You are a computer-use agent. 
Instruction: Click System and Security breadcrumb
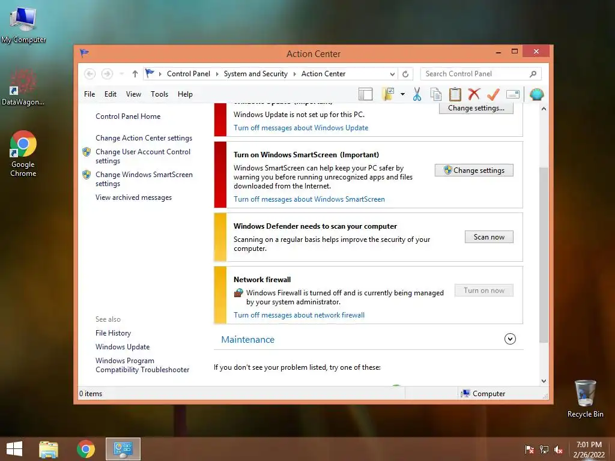(256, 74)
